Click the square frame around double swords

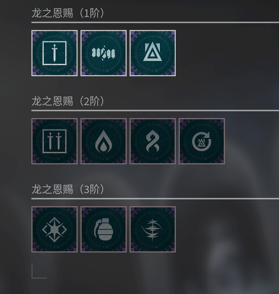[55, 141]
